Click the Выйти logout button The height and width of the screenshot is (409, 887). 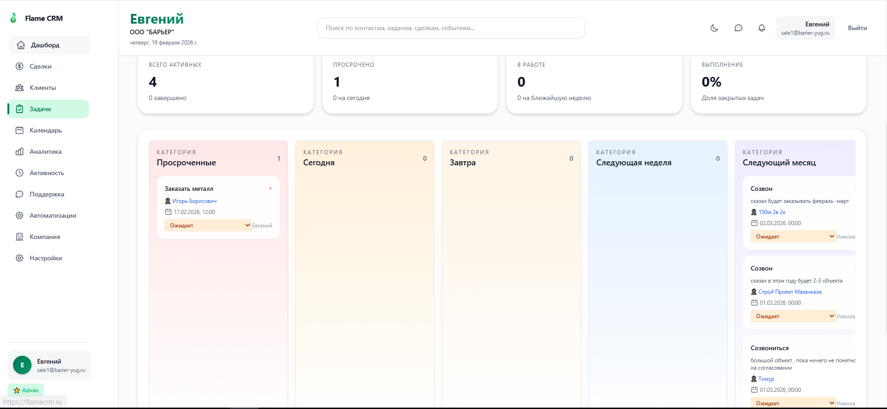point(857,28)
